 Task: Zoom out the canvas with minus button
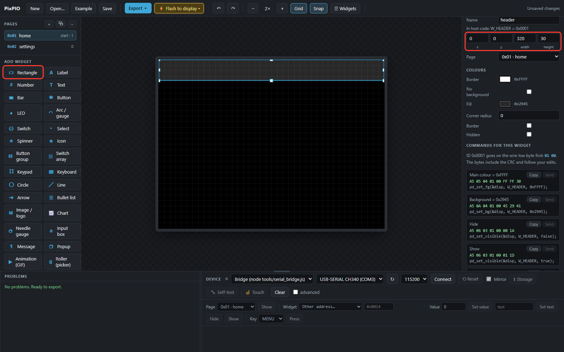tap(253, 8)
